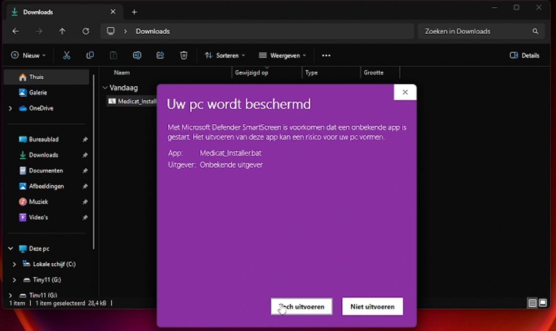Select 'Thuis' in the sidebar

[x=47, y=77]
